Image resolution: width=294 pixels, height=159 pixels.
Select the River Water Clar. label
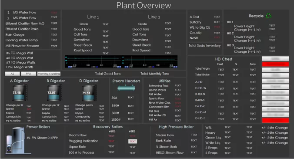point(160,103)
